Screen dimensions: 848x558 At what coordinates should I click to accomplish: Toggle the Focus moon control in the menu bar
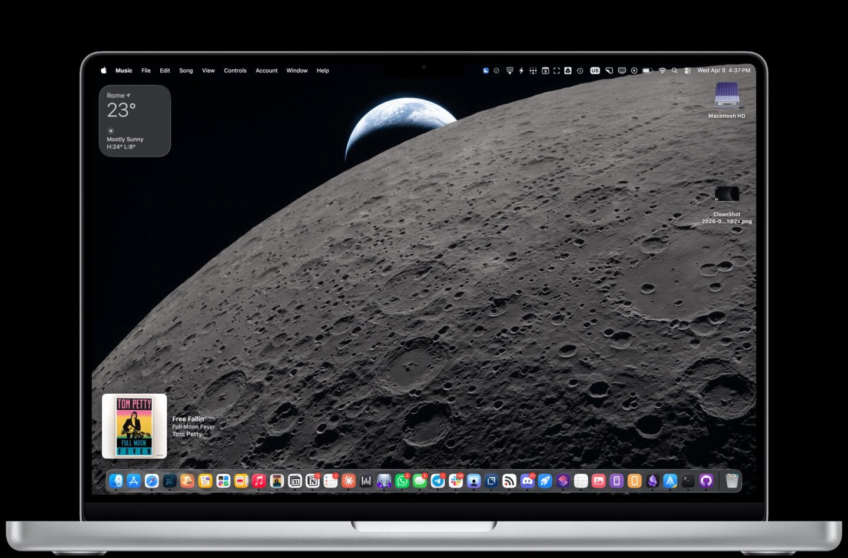point(486,70)
